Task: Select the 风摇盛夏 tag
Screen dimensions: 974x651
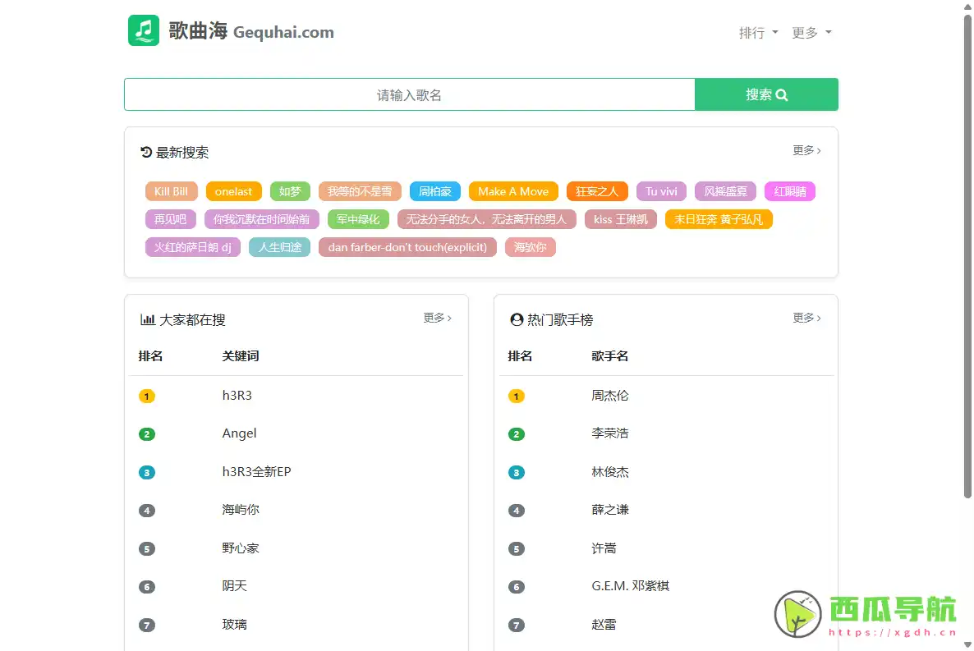Action: tap(725, 191)
